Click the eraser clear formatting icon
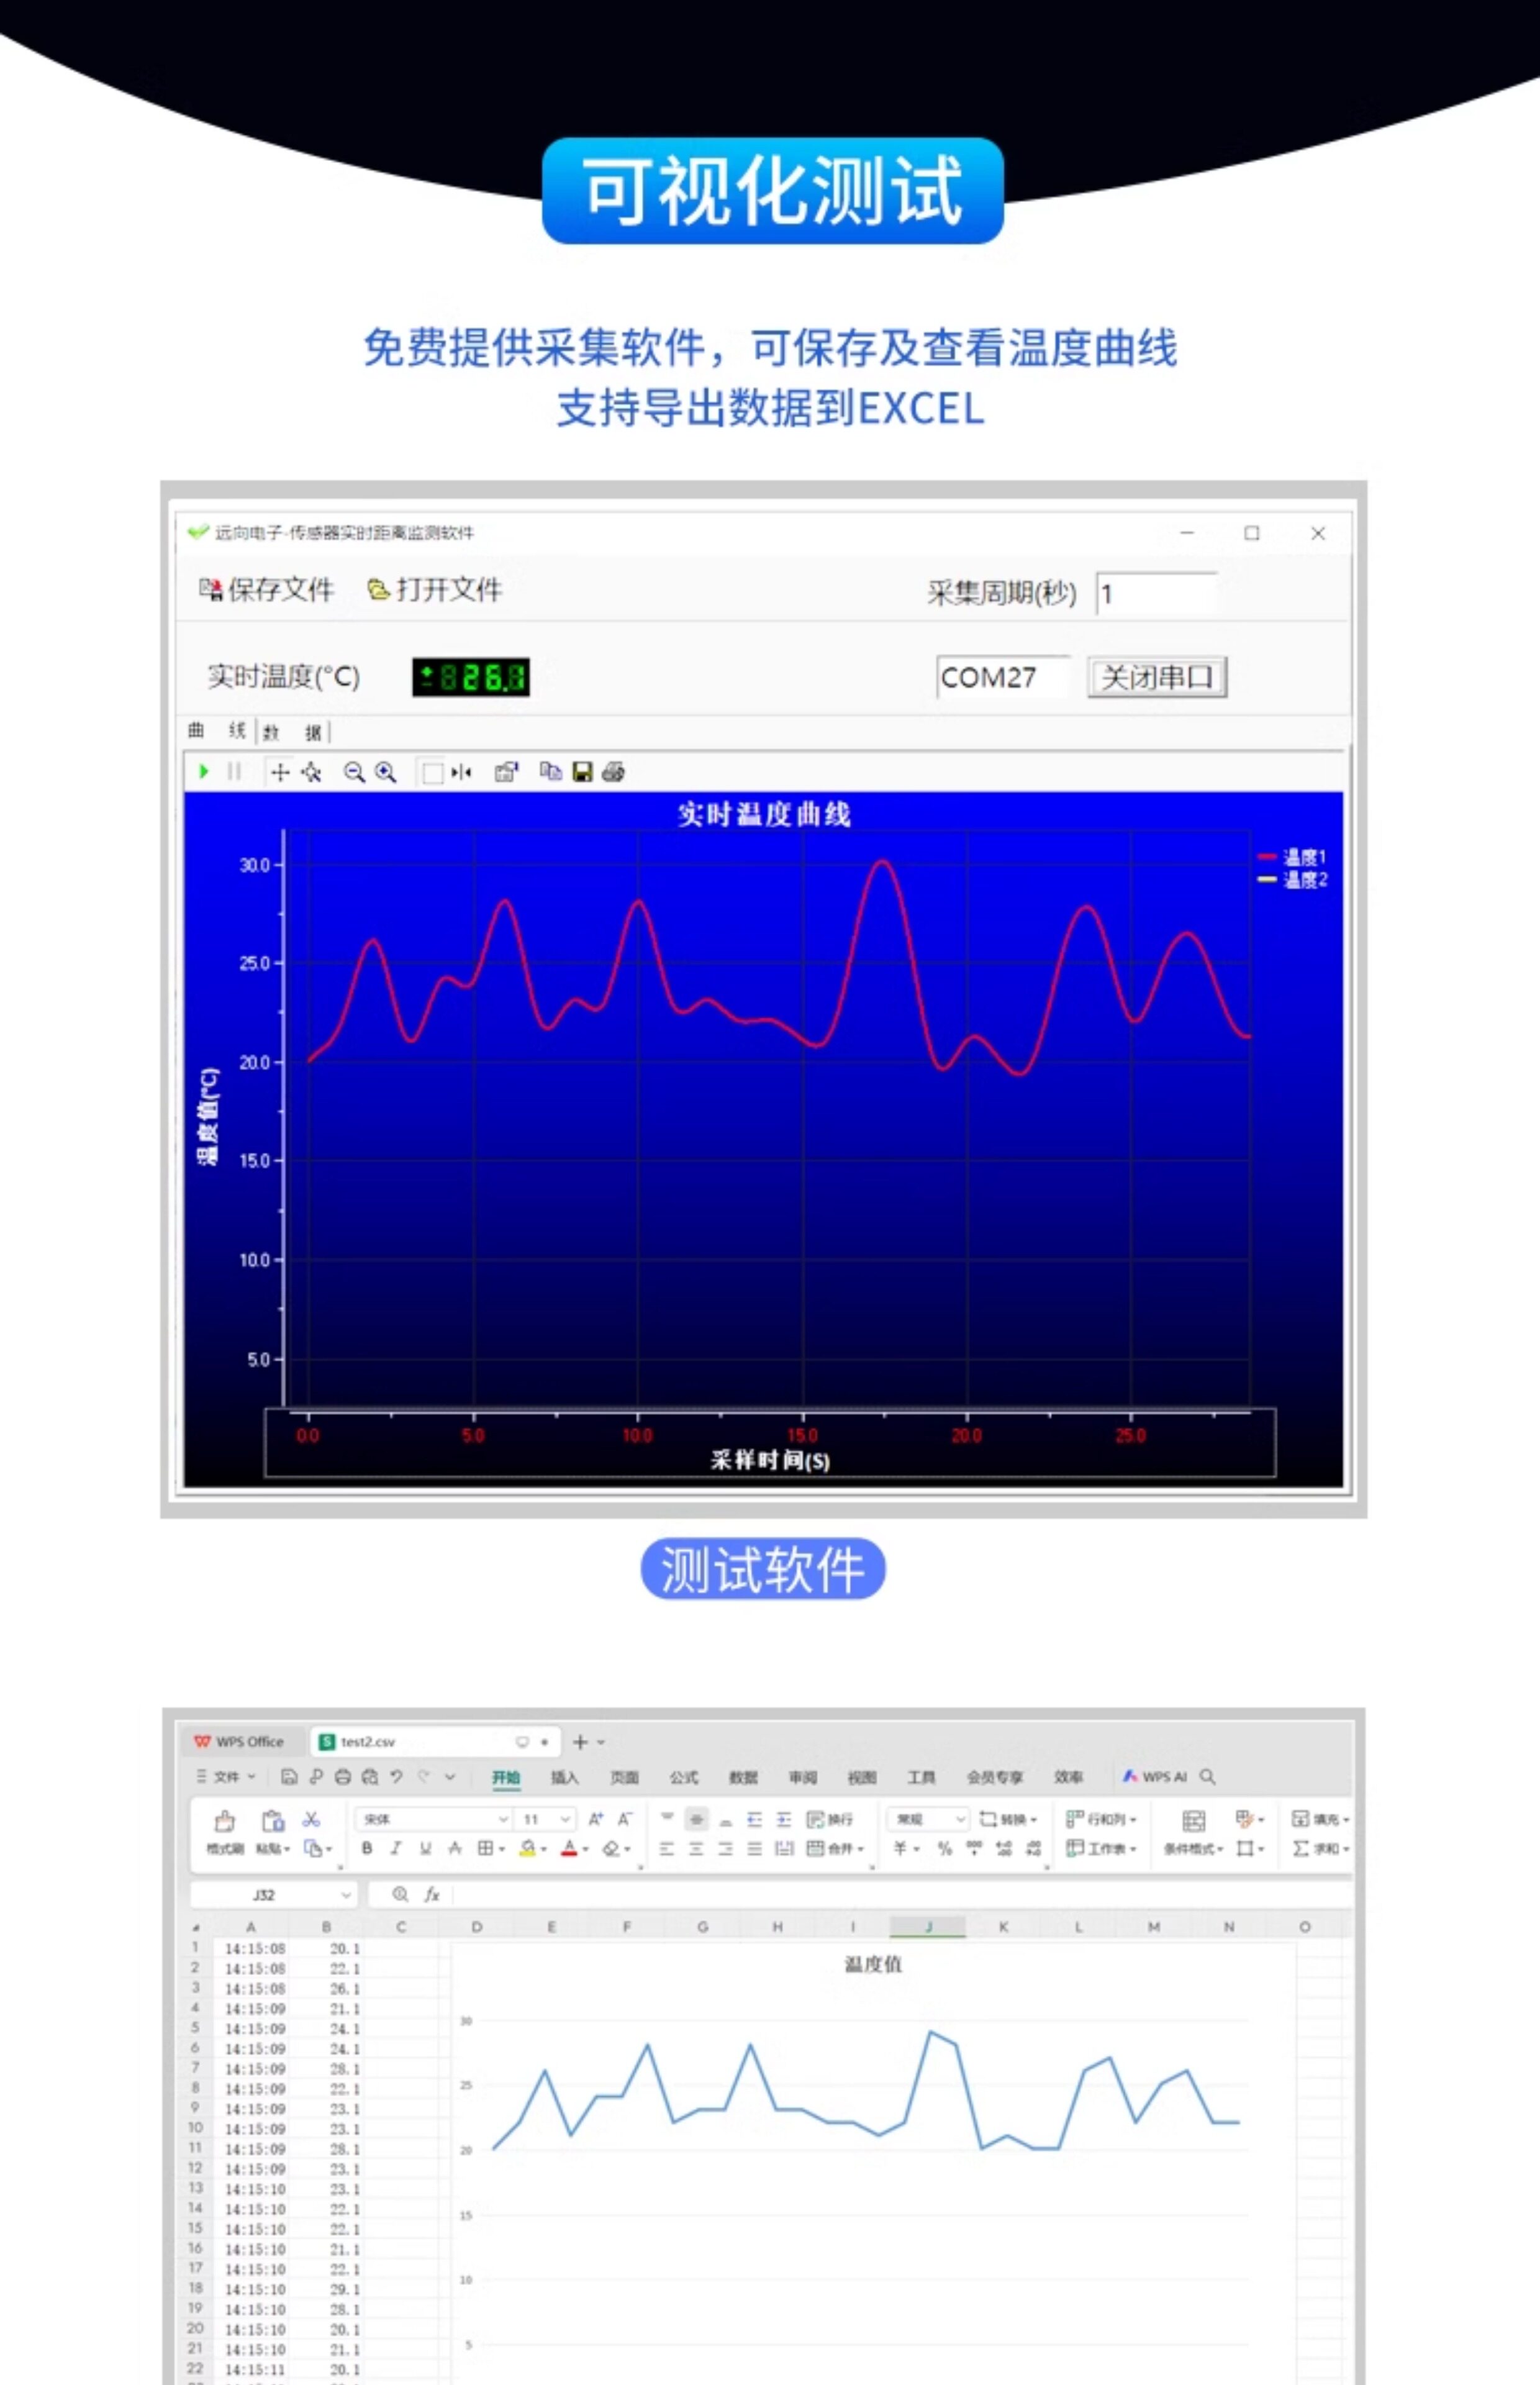Screen dimensions: 1540x2385 coord(611,1849)
